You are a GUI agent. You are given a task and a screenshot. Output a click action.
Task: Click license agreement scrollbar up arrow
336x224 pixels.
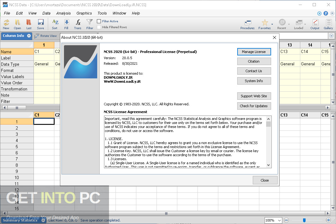269,119
